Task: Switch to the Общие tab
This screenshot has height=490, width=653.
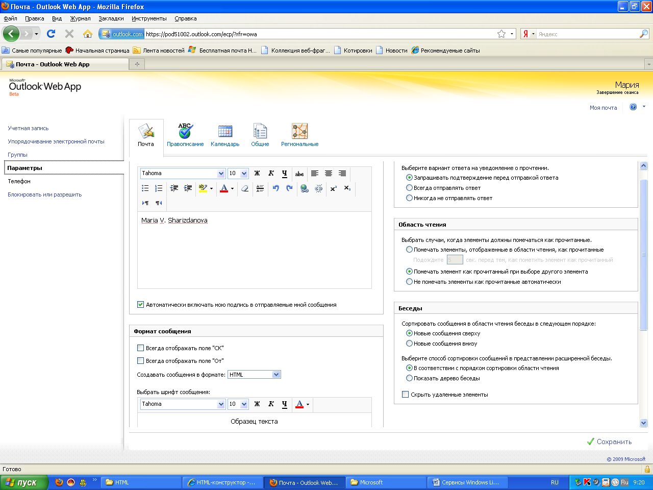Action: [x=260, y=135]
